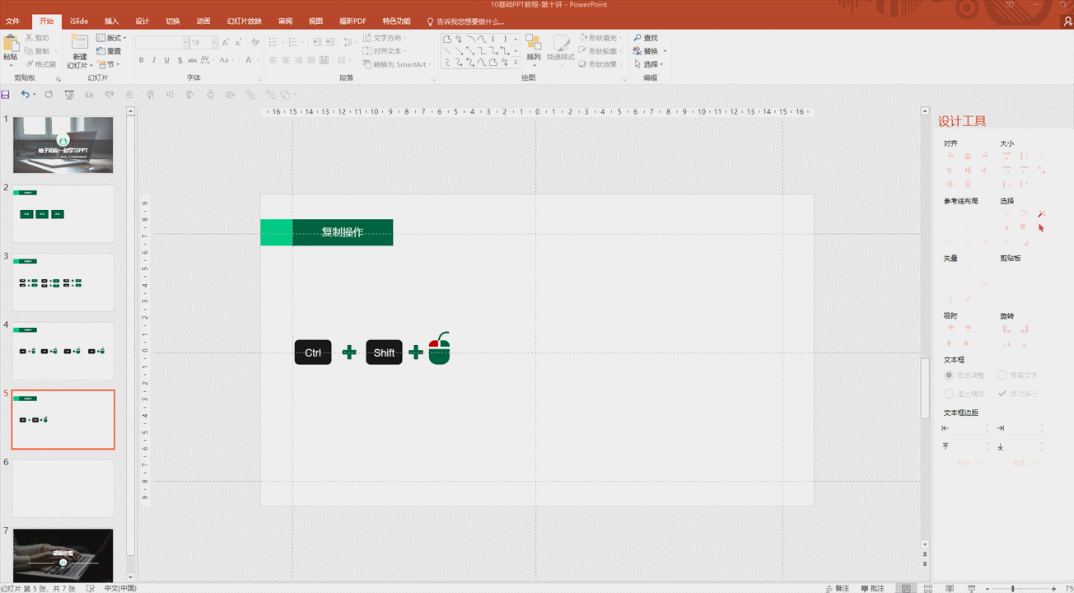Open the 文件 (File) tab
Viewport: 1074px width, 593px height.
(x=12, y=21)
